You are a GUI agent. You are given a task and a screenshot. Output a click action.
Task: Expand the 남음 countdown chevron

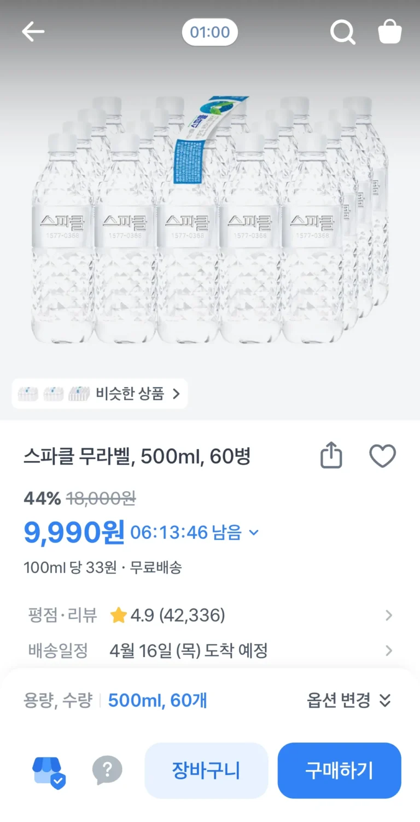pos(254,532)
